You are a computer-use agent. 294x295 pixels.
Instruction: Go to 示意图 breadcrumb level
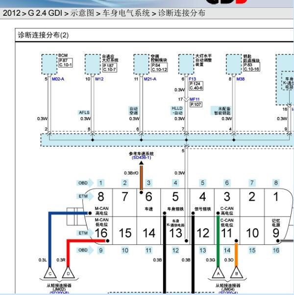click(x=82, y=13)
